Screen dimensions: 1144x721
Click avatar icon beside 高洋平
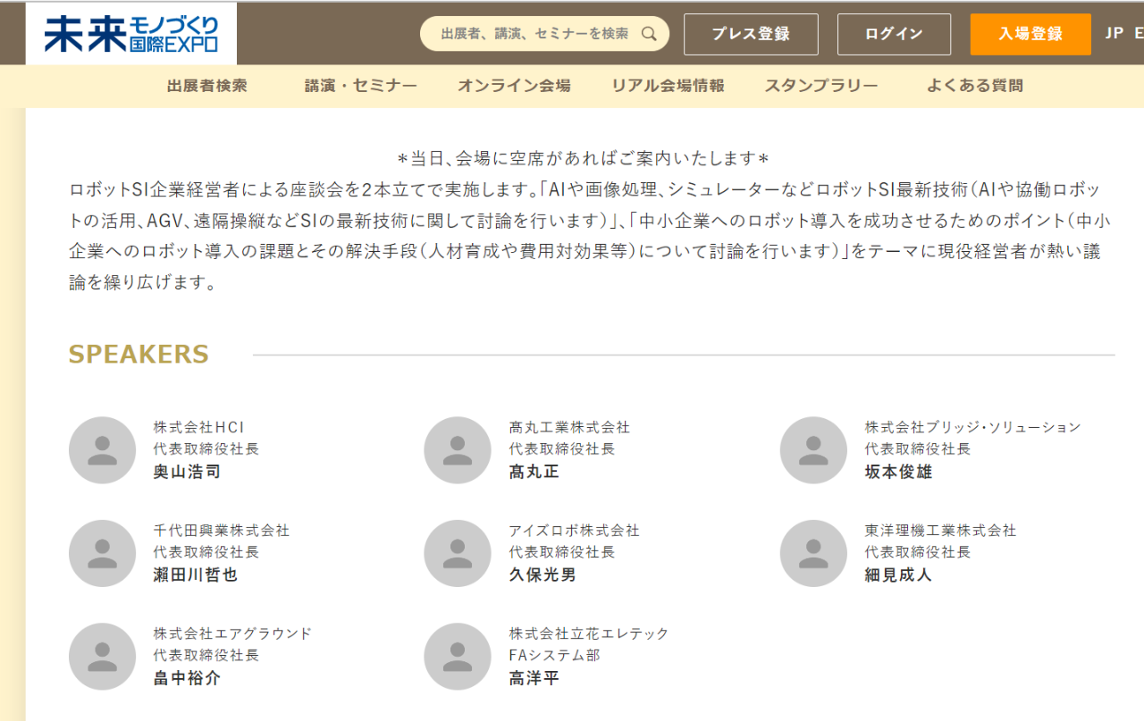tap(458, 657)
